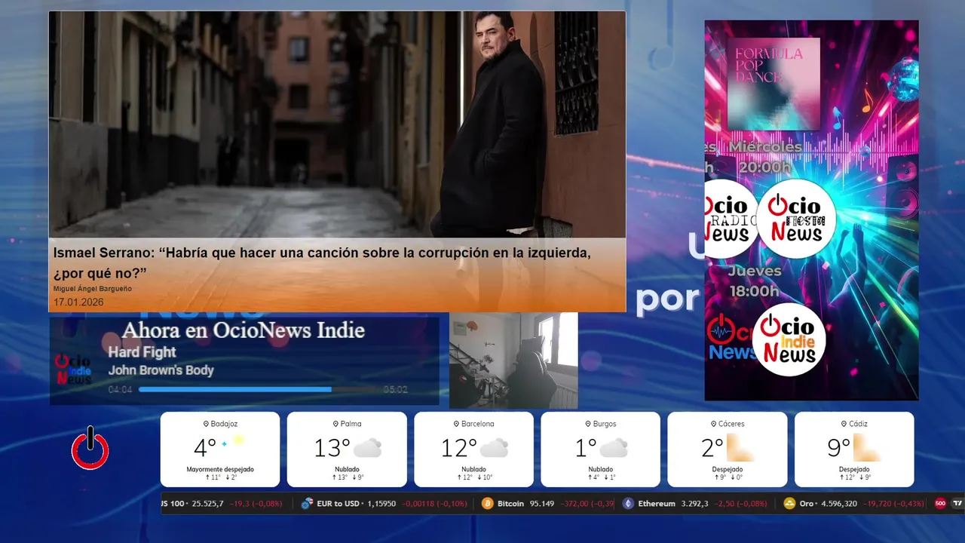This screenshot has height=543, width=965.
Task: Click Burgos temperature 1°
Action: (587, 448)
